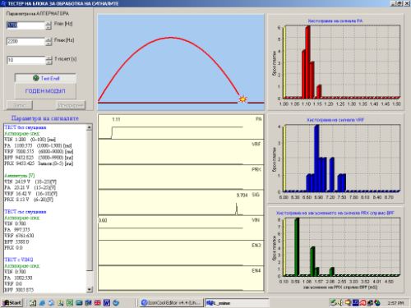411x308 pixels.
Task: Click the ГОДЕН МОДУЛ result button
Action: click(45, 91)
